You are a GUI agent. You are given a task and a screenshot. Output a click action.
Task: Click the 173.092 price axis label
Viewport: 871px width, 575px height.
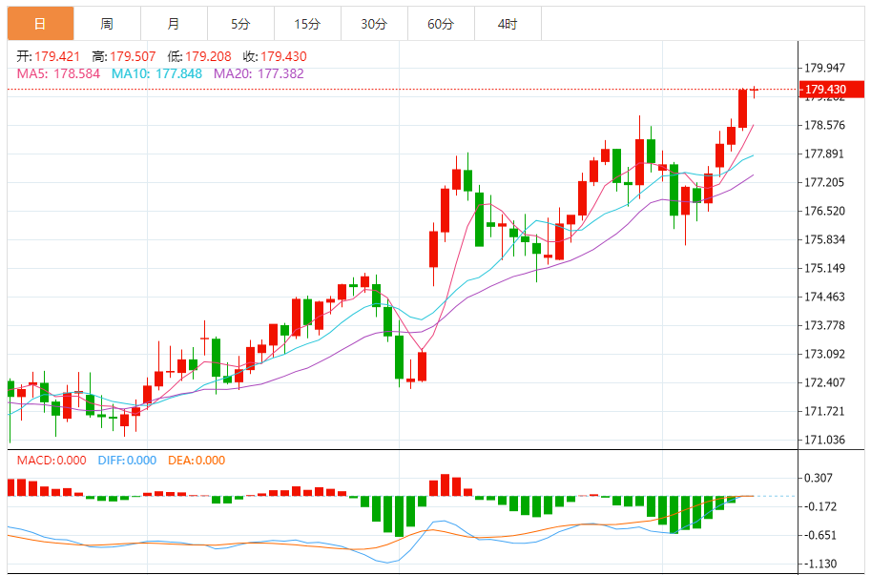tap(825, 354)
